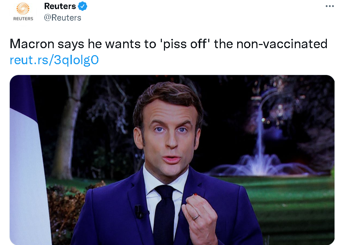This screenshot has width=338, height=245.
Task: Click the lapel microphone on the suit jacket
Action: click(x=138, y=210)
